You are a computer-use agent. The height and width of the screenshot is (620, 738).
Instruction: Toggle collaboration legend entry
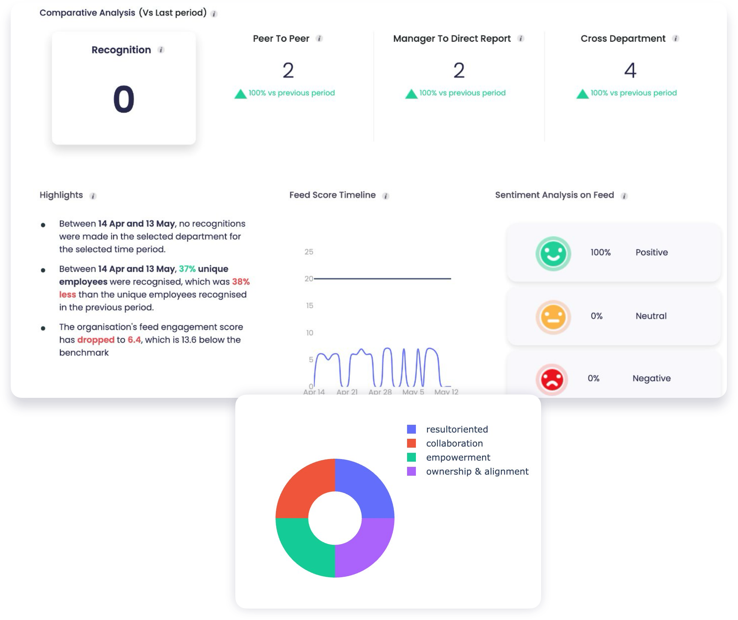(454, 443)
